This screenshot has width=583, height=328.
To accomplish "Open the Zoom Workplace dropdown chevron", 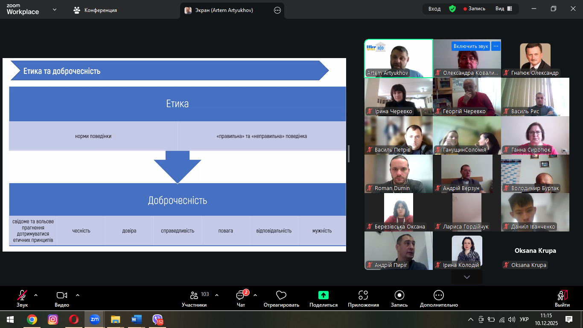I will (55, 9).
